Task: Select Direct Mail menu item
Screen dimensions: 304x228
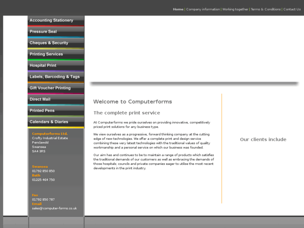Action: pyautogui.click(x=56, y=100)
